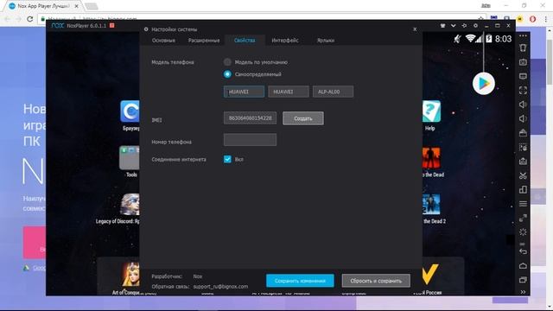Generate a new IMEI with Создать button
This screenshot has width=553, height=311.
303,118
